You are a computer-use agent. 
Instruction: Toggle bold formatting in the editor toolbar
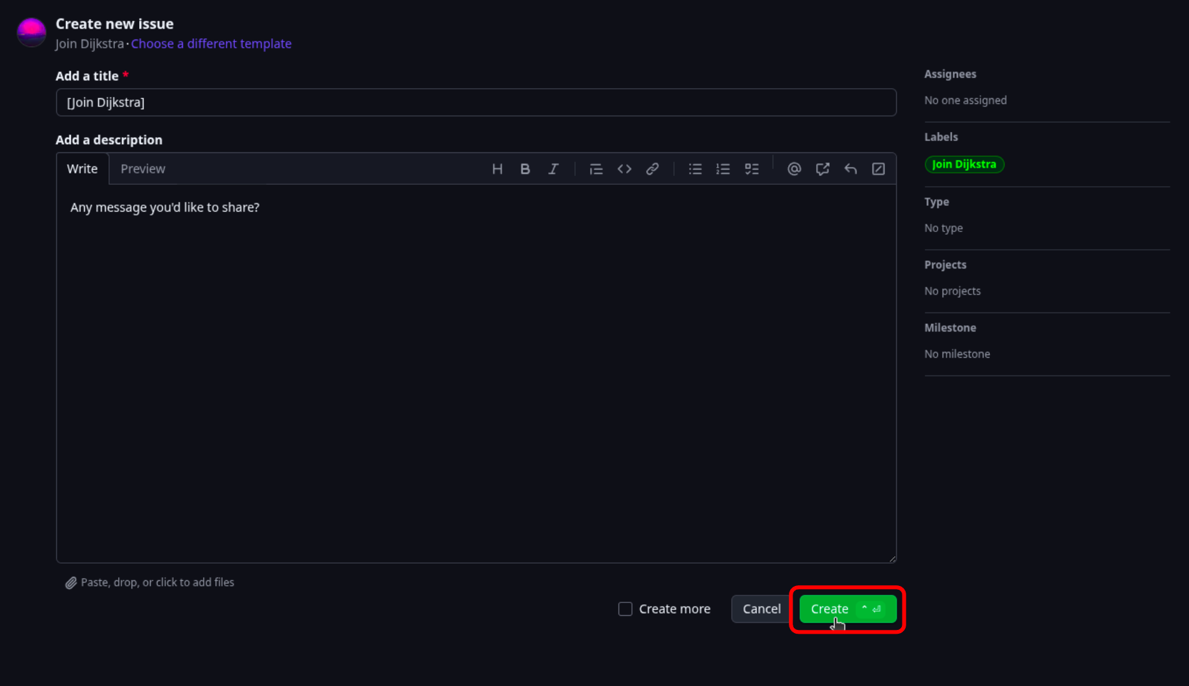pos(525,168)
